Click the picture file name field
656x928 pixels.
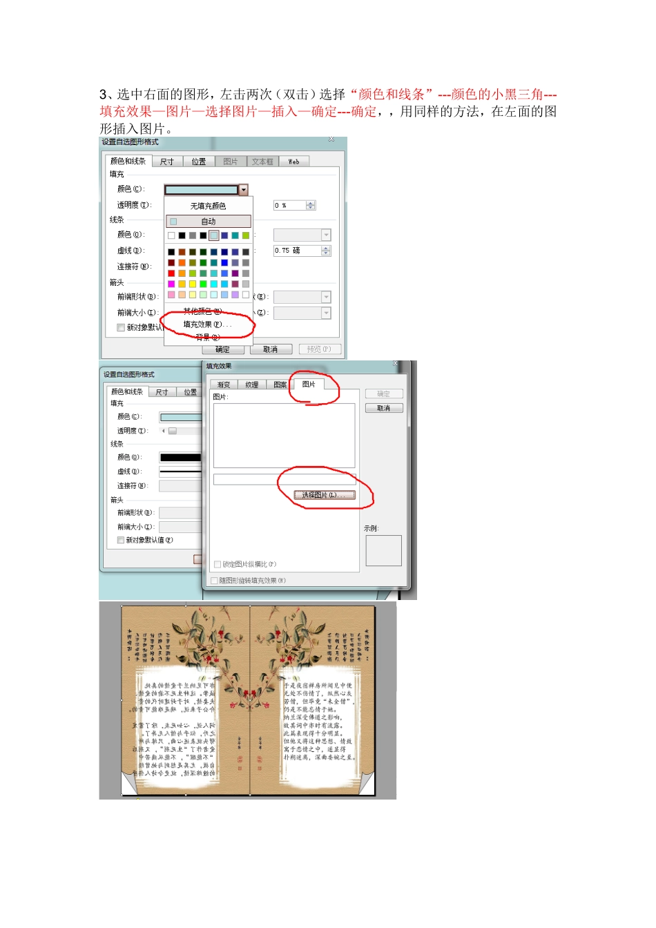point(284,479)
